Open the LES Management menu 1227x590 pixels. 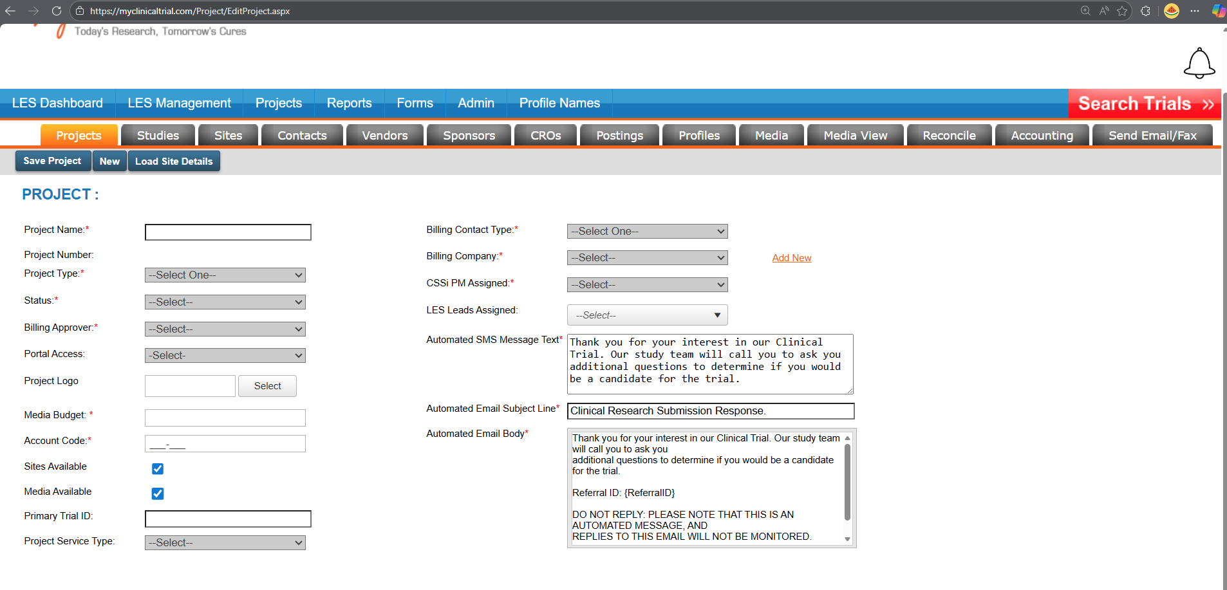pyautogui.click(x=179, y=103)
